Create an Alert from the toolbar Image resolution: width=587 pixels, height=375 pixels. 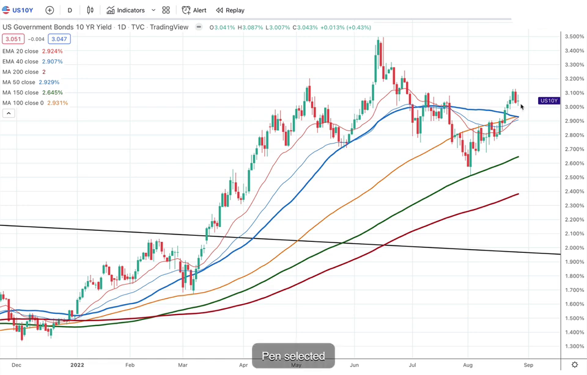[194, 10]
